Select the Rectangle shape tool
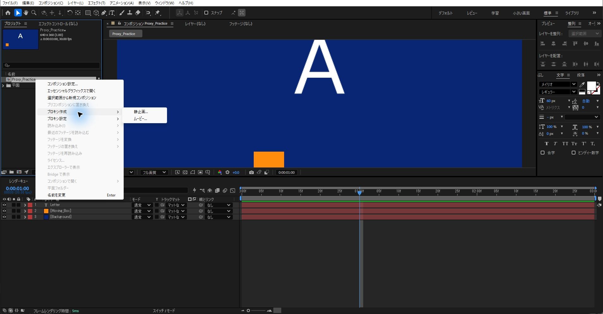The width and height of the screenshot is (603, 314). tap(88, 13)
